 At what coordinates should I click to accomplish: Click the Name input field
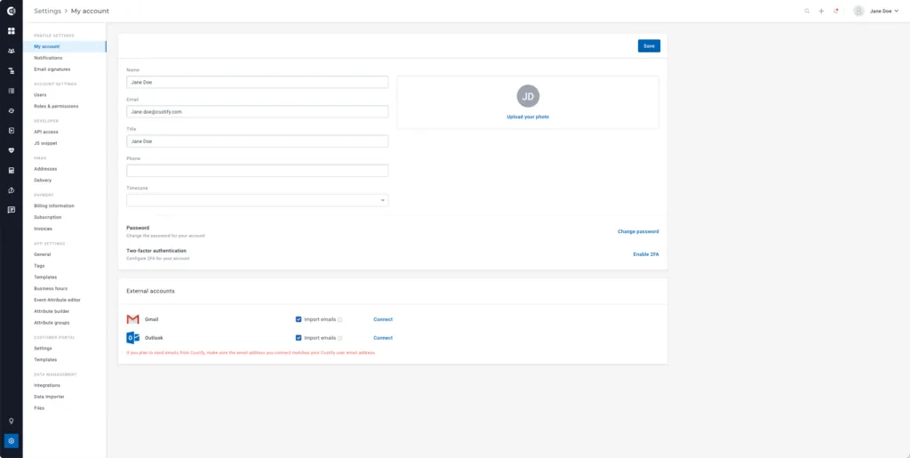coord(257,82)
